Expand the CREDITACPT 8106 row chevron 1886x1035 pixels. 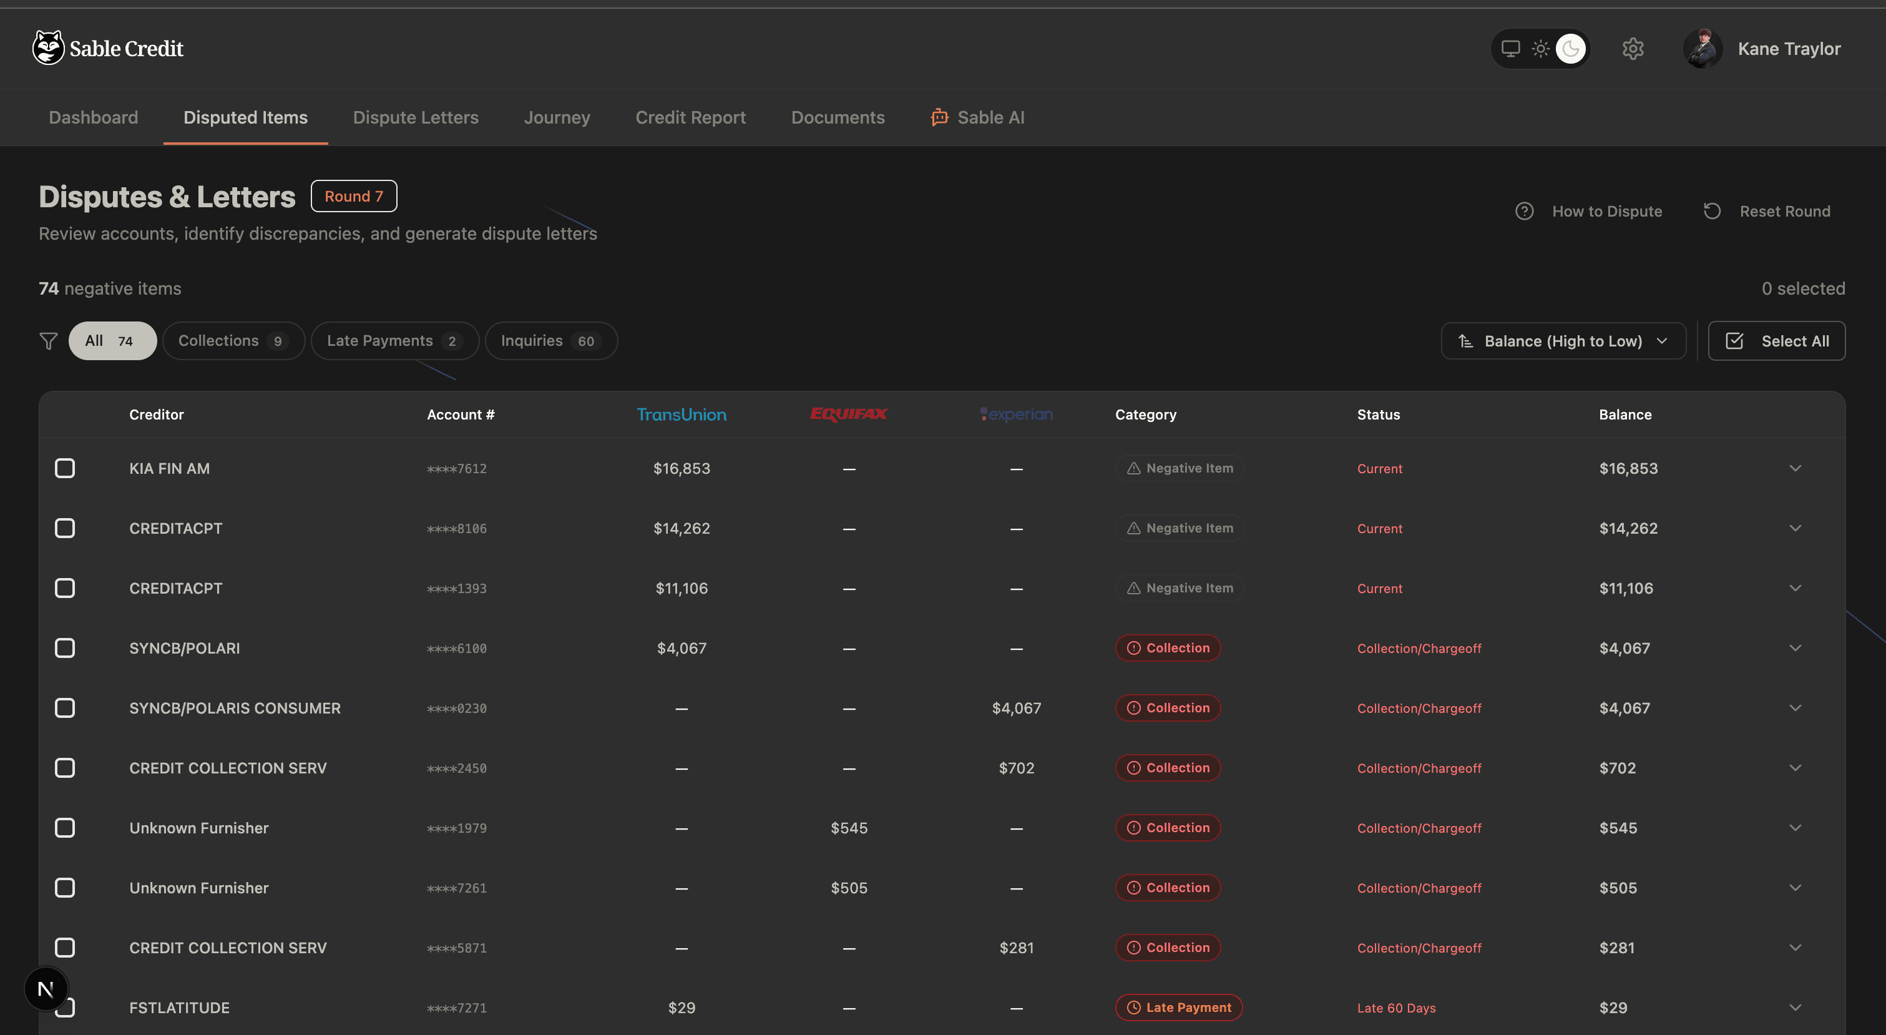coord(1794,528)
